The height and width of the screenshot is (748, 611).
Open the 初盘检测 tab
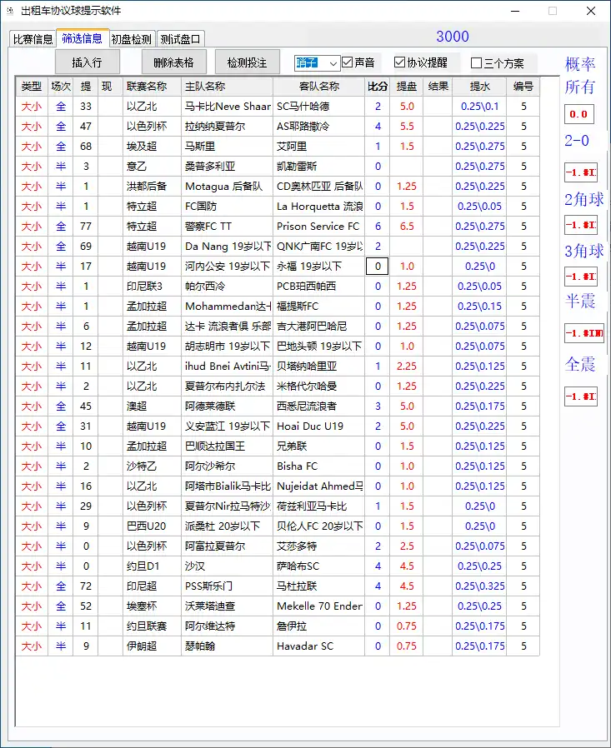coord(131,38)
